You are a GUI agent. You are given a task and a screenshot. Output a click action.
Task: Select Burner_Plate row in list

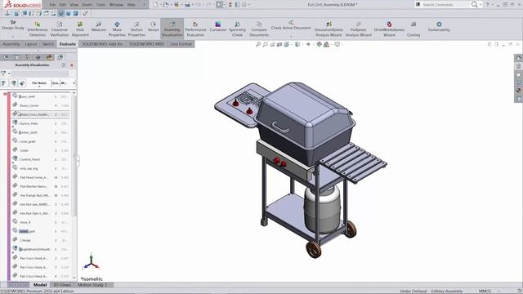point(40,123)
